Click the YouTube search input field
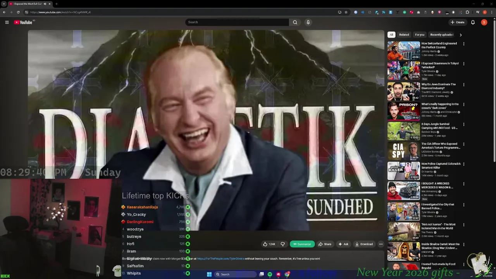The image size is (496, 279). click(x=237, y=22)
